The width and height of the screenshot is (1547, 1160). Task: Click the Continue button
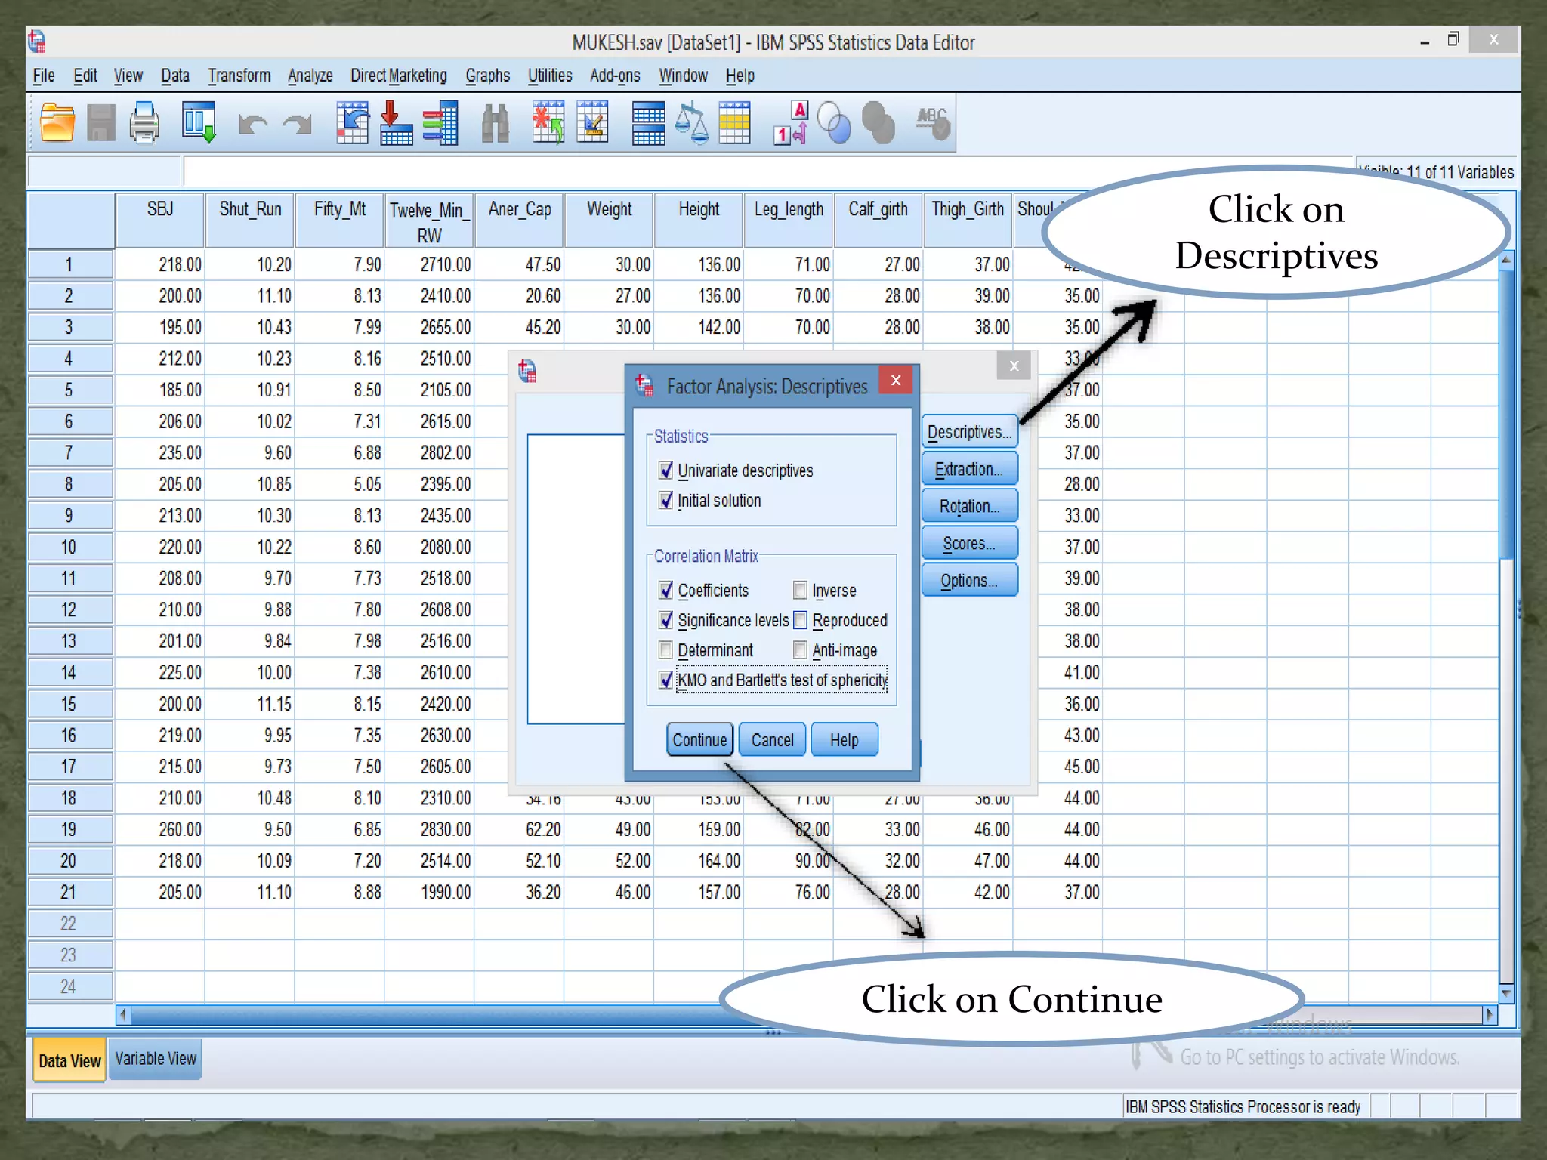[699, 739]
